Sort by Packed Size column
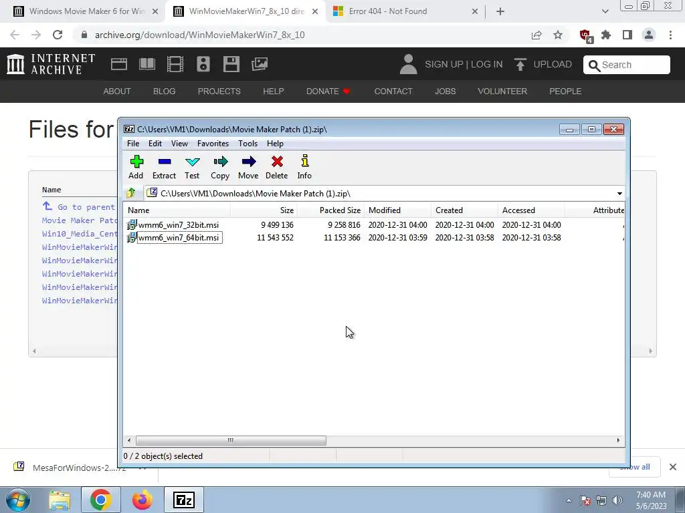This screenshot has height=513, width=685. point(330,210)
